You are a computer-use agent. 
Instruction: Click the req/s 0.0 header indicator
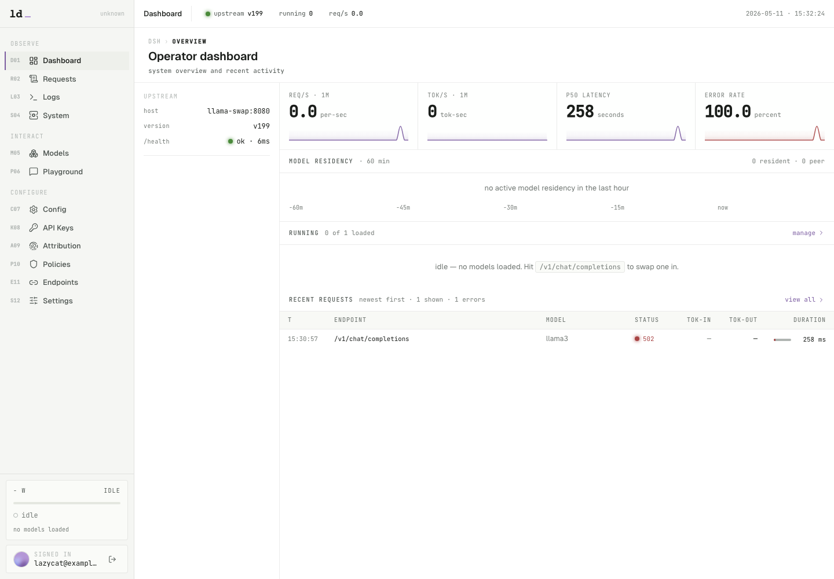pyautogui.click(x=346, y=14)
